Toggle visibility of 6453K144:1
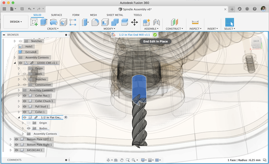 16,150
